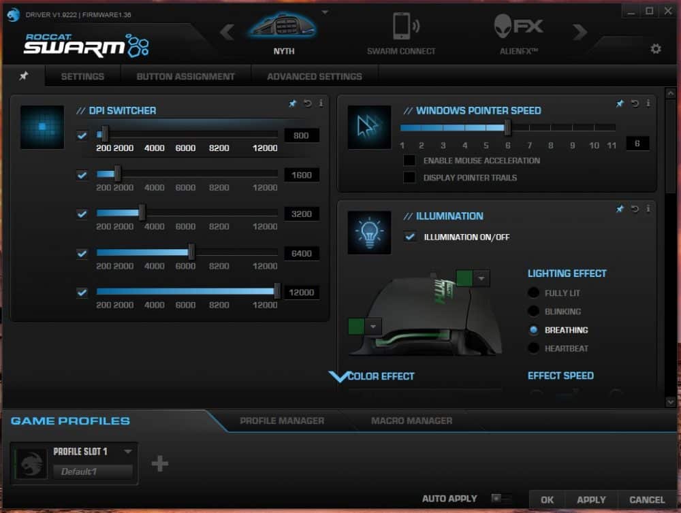Toggle the 1600 DPI level checkbox
Screen dimensions: 681x513
(82, 175)
